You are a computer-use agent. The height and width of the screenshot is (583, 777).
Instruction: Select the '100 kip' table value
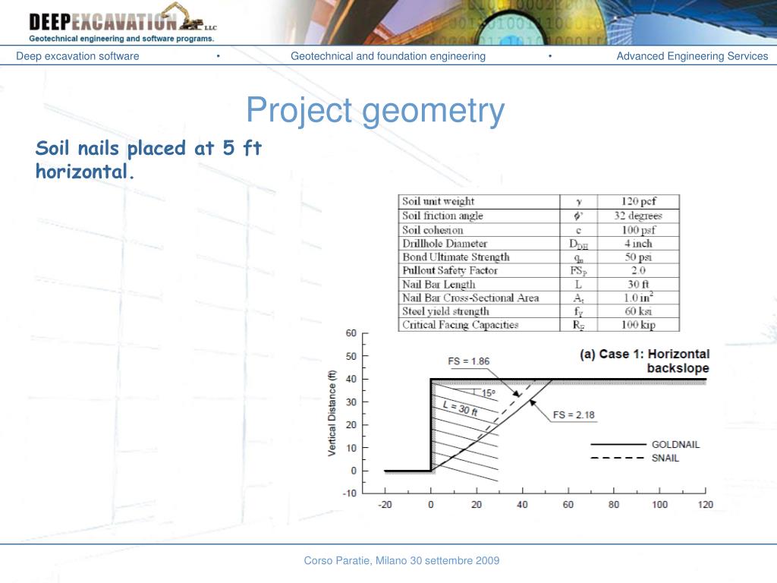(638, 325)
